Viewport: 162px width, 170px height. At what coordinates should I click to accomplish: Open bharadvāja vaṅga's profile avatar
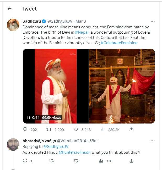pos(13,145)
